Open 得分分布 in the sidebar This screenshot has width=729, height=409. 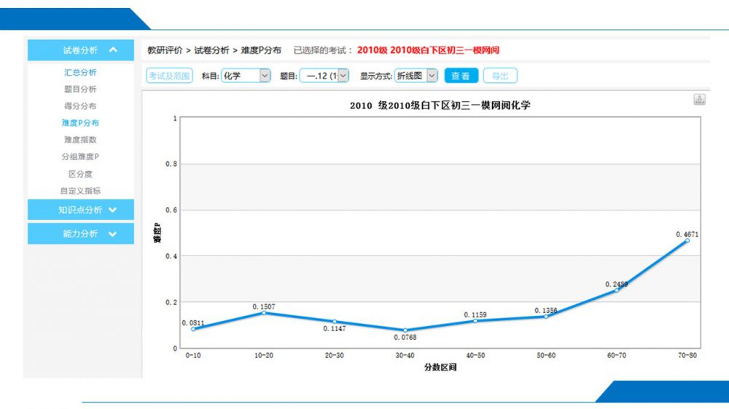tap(80, 106)
